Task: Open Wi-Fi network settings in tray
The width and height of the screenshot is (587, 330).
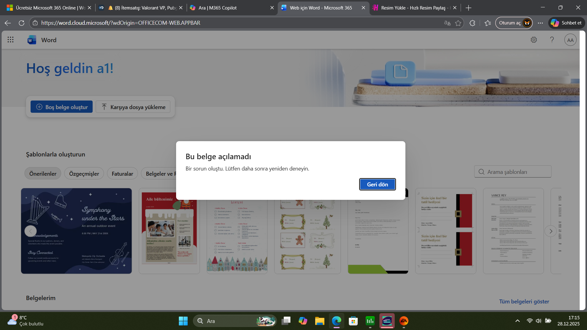Action: (x=530, y=321)
